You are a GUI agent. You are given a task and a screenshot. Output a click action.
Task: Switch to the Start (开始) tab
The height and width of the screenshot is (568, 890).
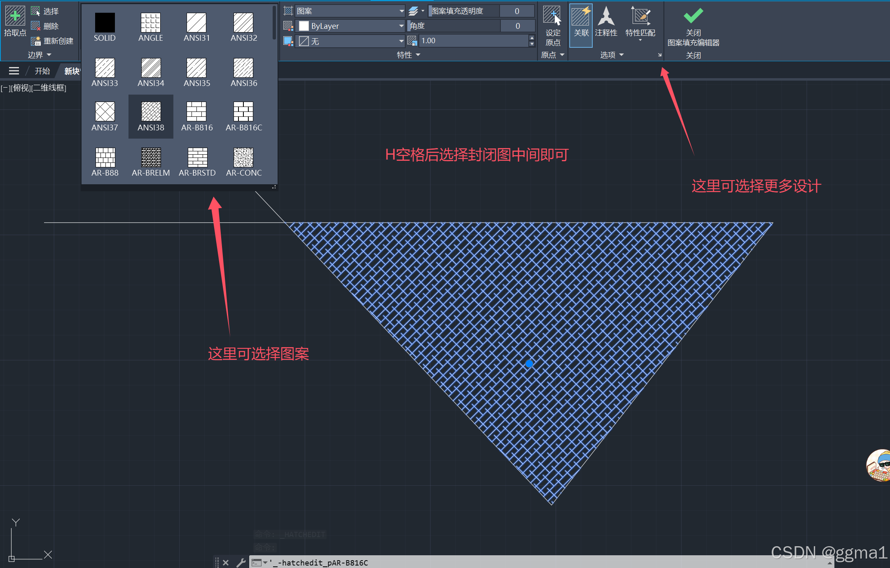click(42, 71)
